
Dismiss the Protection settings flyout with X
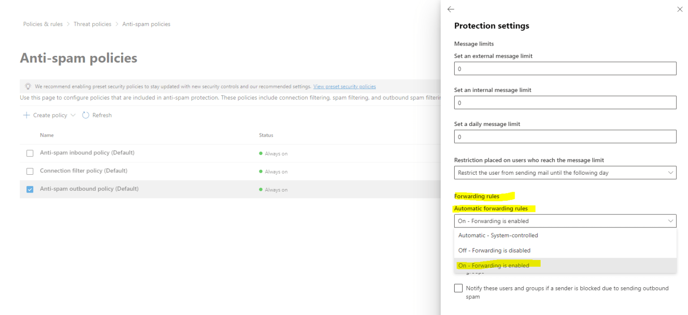pos(680,9)
